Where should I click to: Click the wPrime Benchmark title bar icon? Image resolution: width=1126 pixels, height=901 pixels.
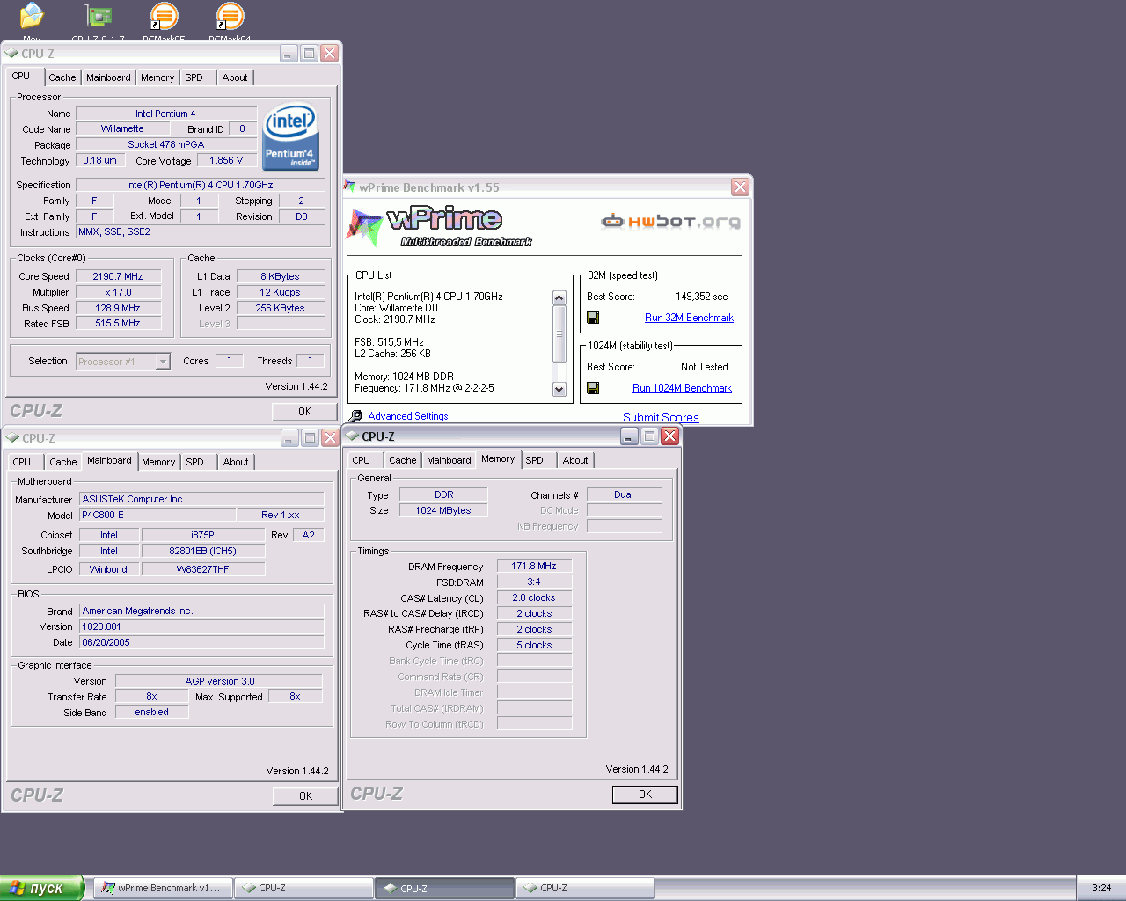351,187
